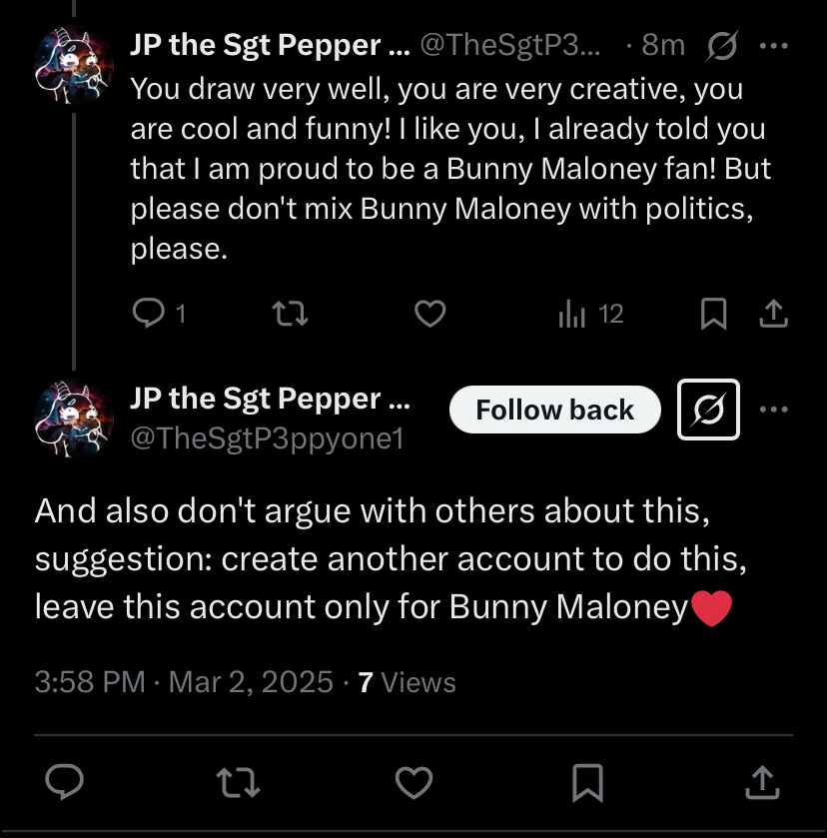Open the @TheSgtP3ppyone1 handle profile
827x838 pixels.
(x=267, y=438)
